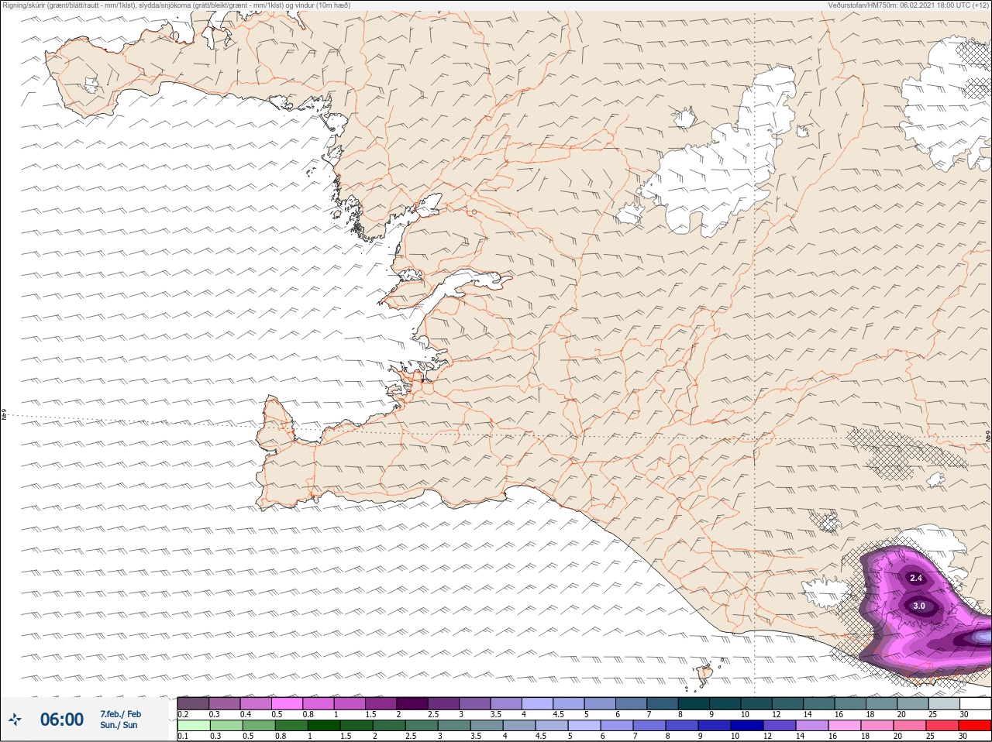This screenshot has height=742, width=992.
Task: Click the 2.4 precipitation value label
Action: [916, 578]
